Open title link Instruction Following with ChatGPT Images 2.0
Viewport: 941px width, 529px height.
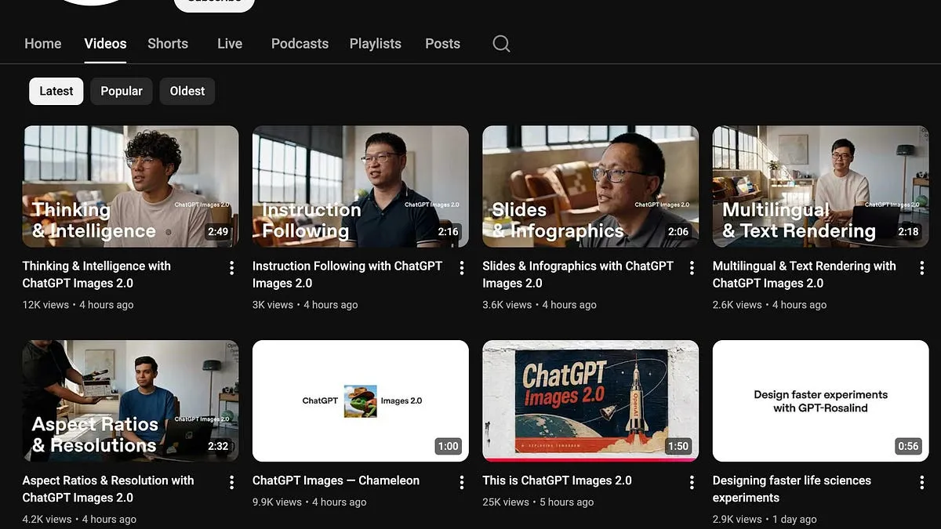pyautogui.click(x=347, y=274)
